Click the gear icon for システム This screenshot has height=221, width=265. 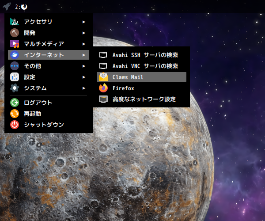[15, 88]
